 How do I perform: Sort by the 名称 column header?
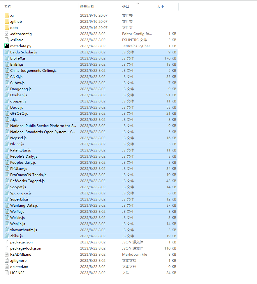pos(8,6)
